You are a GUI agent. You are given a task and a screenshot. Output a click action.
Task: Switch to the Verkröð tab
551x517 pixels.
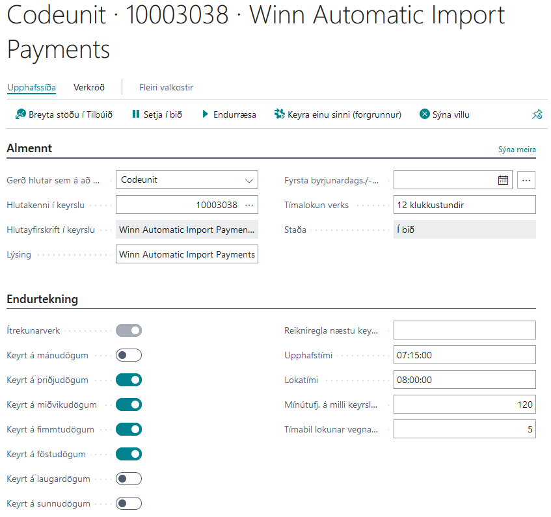(88, 87)
